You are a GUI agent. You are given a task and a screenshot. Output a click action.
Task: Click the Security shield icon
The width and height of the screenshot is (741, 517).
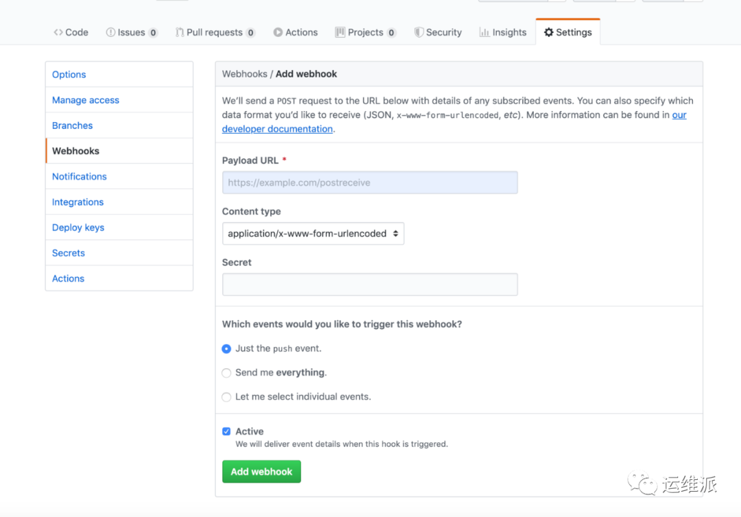[x=419, y=32]
